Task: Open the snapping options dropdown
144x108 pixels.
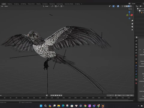Action: [x=58, y=6]
